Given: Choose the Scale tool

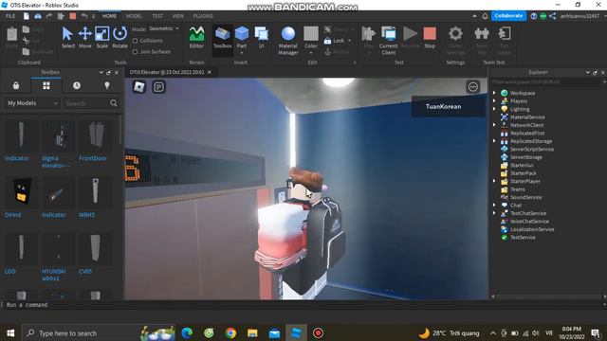Looking at the screenshot, I should [x=101, y=37].
